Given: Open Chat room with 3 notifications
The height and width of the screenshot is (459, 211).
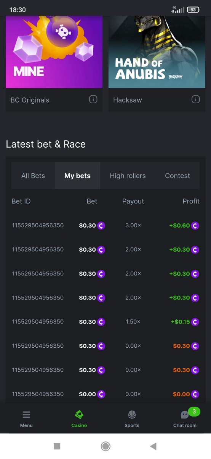Looking at the screenshot, I should pos(185,418).
